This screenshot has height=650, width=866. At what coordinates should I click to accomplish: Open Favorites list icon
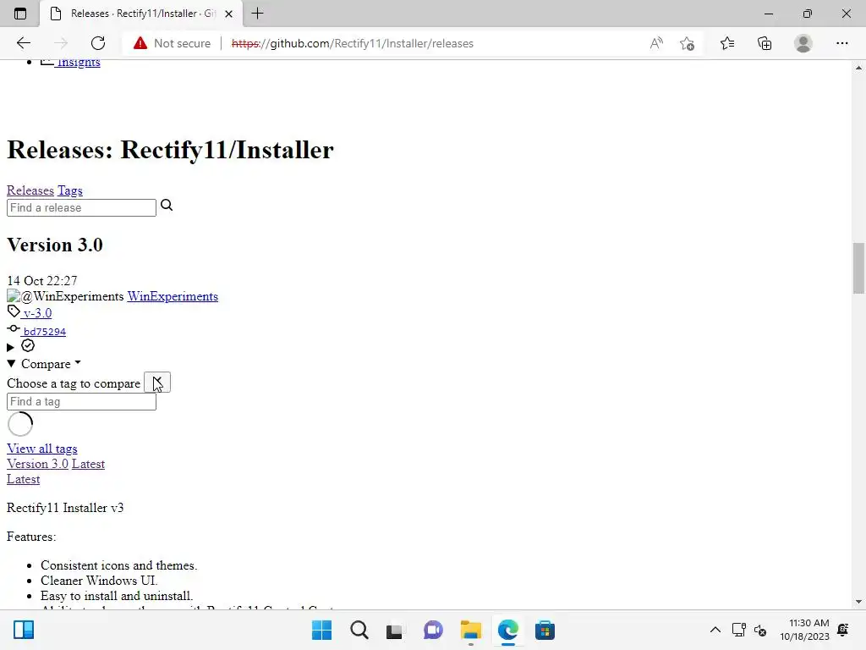tap(726, 43)
